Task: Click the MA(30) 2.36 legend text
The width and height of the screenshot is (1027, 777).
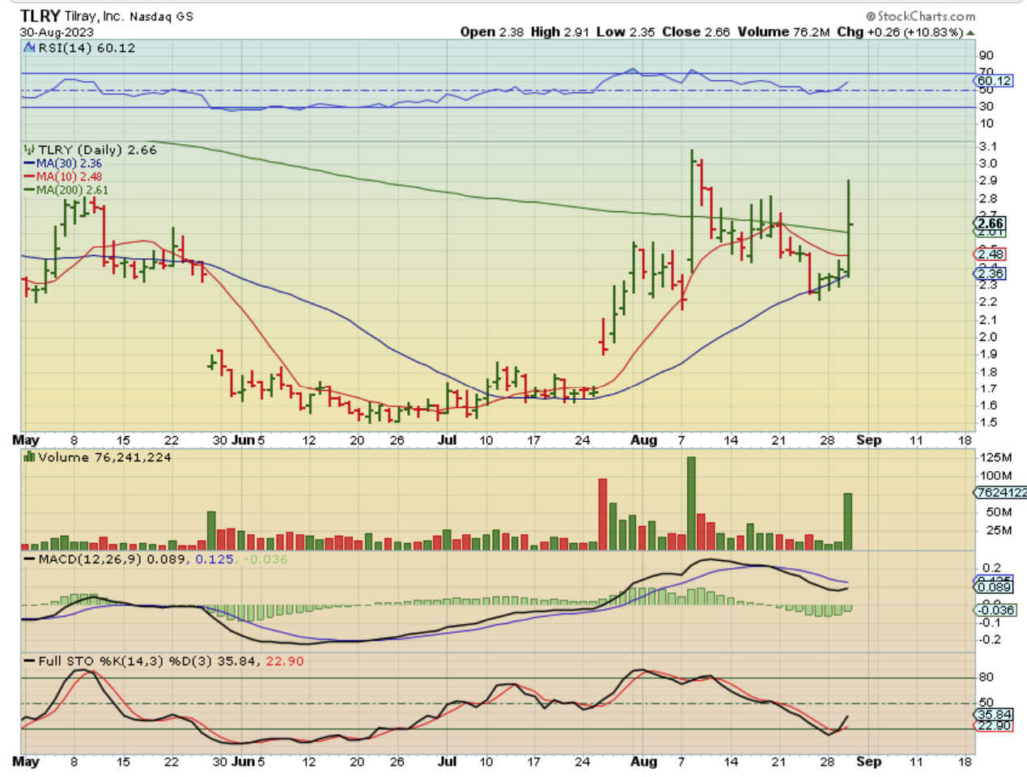Action: tap(69, 163)
